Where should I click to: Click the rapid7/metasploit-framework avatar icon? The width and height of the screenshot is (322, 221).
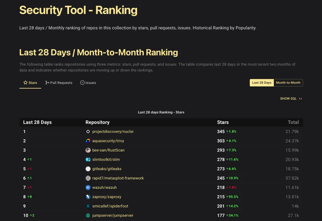pos(88,178)
